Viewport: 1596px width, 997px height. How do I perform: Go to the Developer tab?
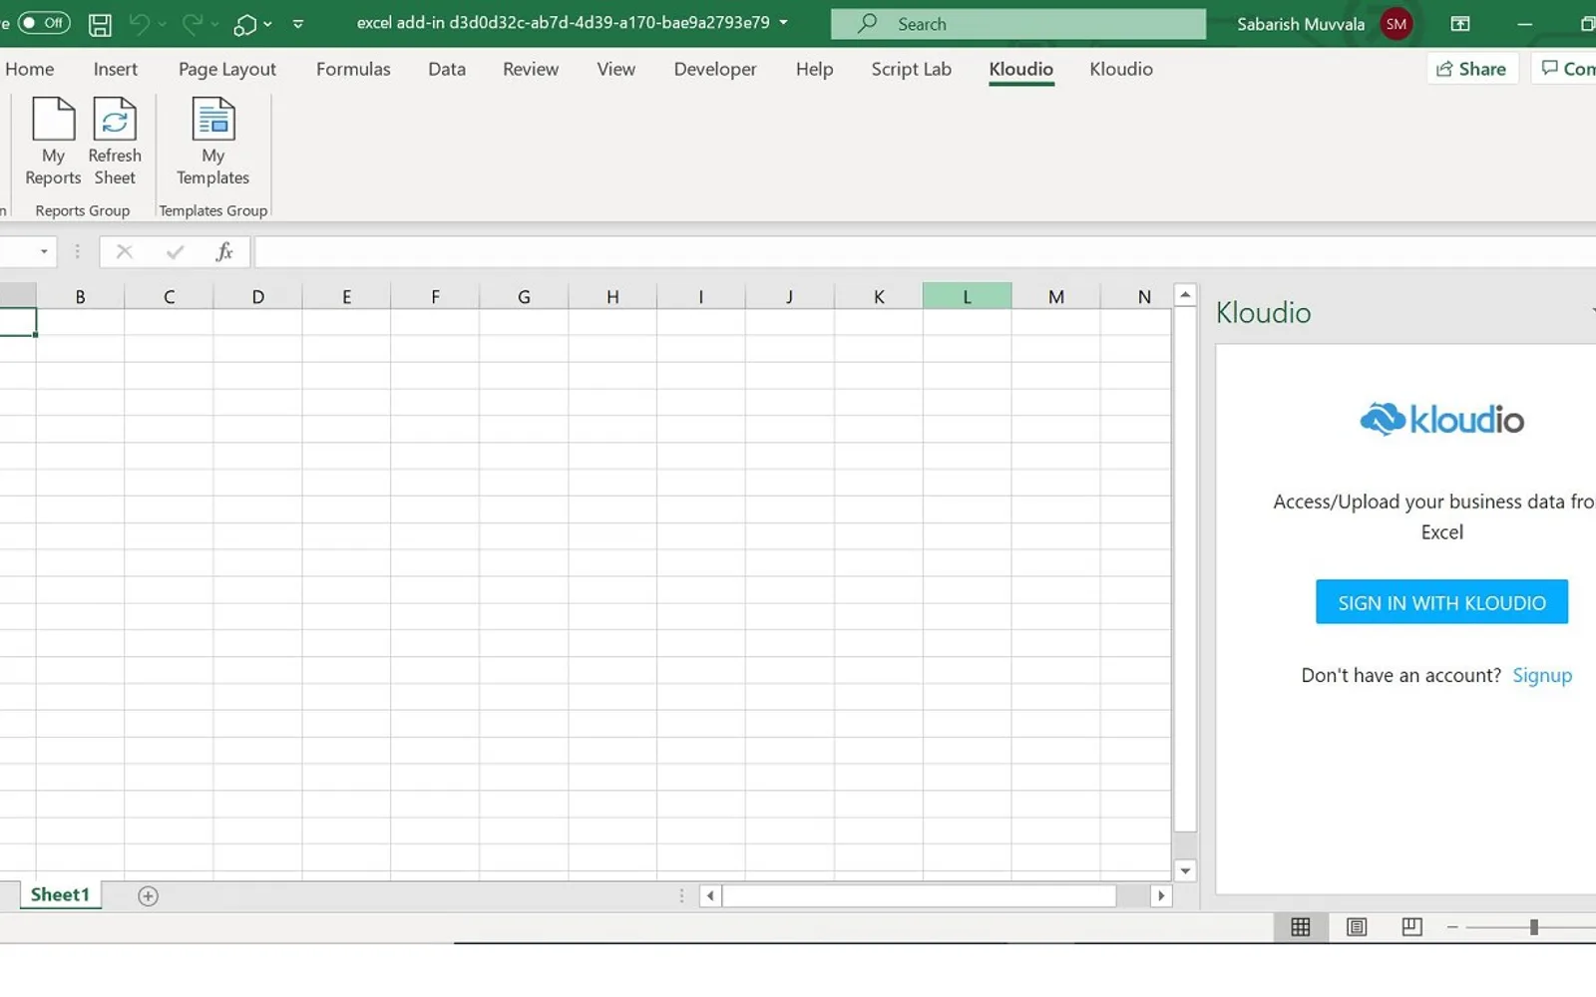(715, 69)
